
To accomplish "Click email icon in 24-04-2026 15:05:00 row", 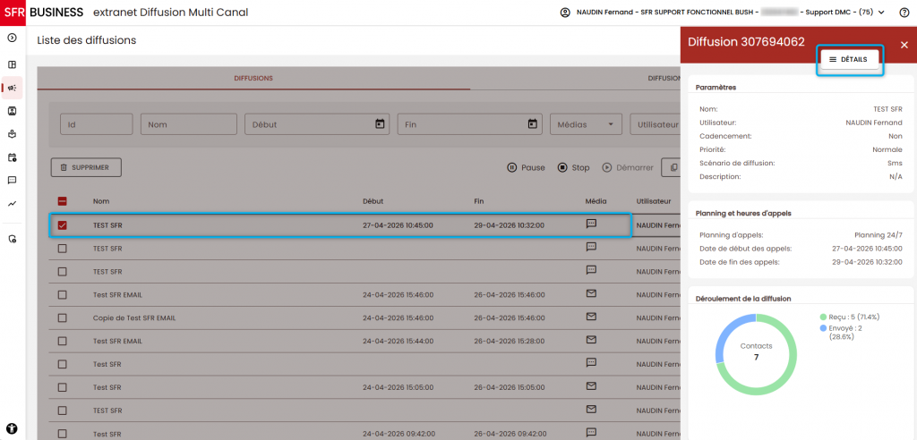I will [x=591, y=386].
